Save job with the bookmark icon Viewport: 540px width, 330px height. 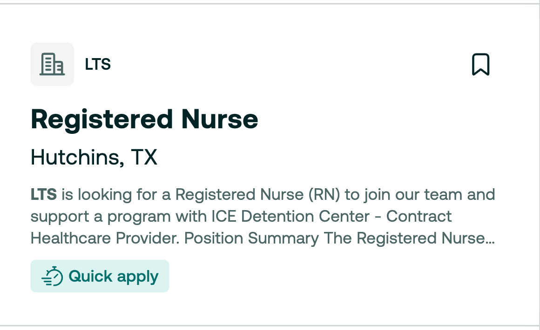(x=481, y=64)
